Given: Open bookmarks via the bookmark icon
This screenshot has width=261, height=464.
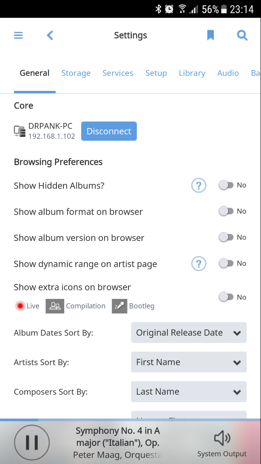Looking at the screenshot, I should tap(210, 36).
